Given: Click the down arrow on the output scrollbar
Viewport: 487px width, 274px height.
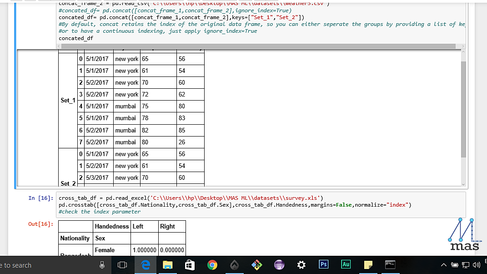Looking at the screenshot, I should tap(463, 183).
